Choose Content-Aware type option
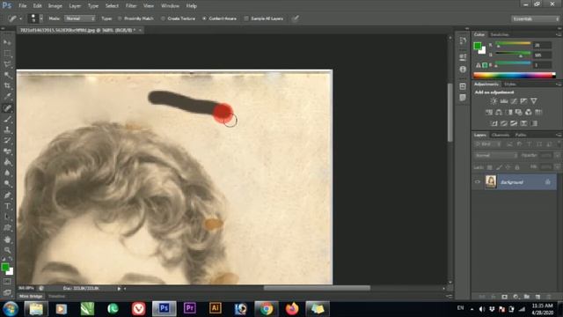 click(x=219, y=18)
